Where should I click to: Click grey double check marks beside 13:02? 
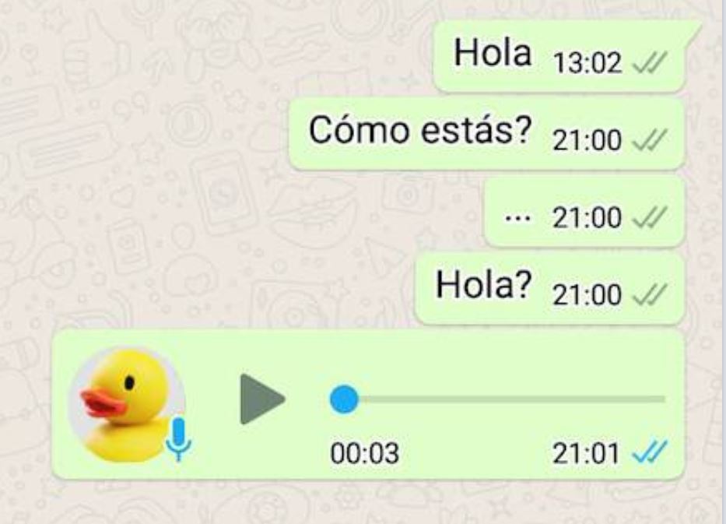(650, 62)
